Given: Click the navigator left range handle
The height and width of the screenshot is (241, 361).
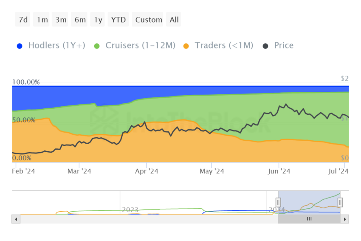Looking at the screenshot, I should pyautogui.click(x=278, y=202).
